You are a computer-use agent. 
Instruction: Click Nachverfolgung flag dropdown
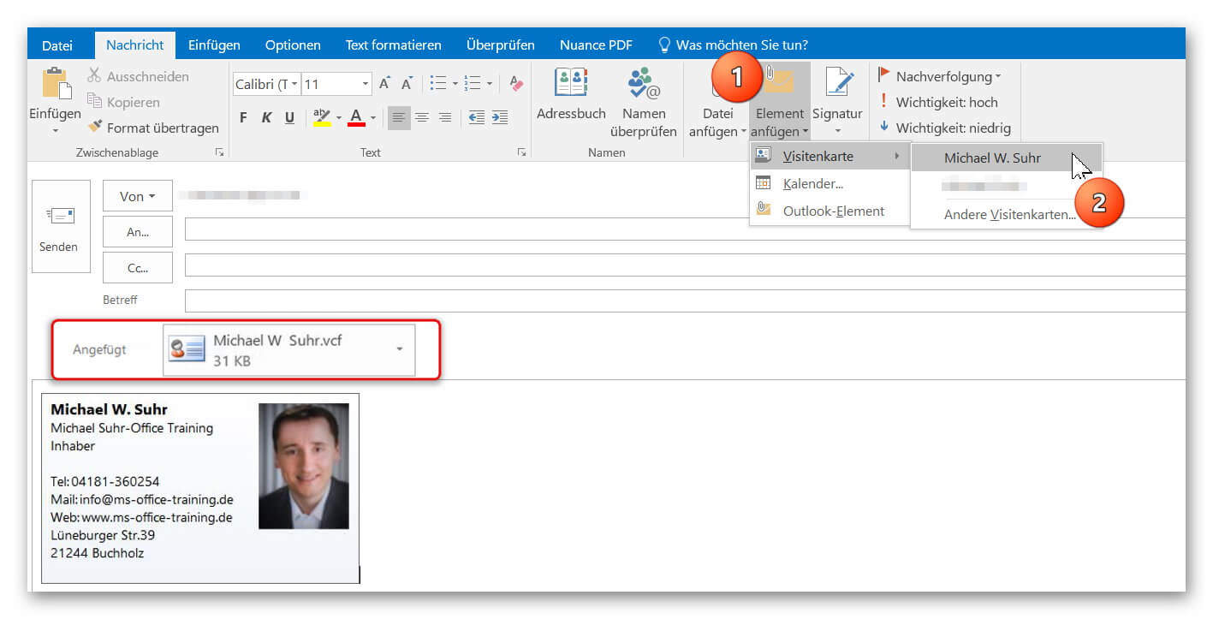point(940,76)
